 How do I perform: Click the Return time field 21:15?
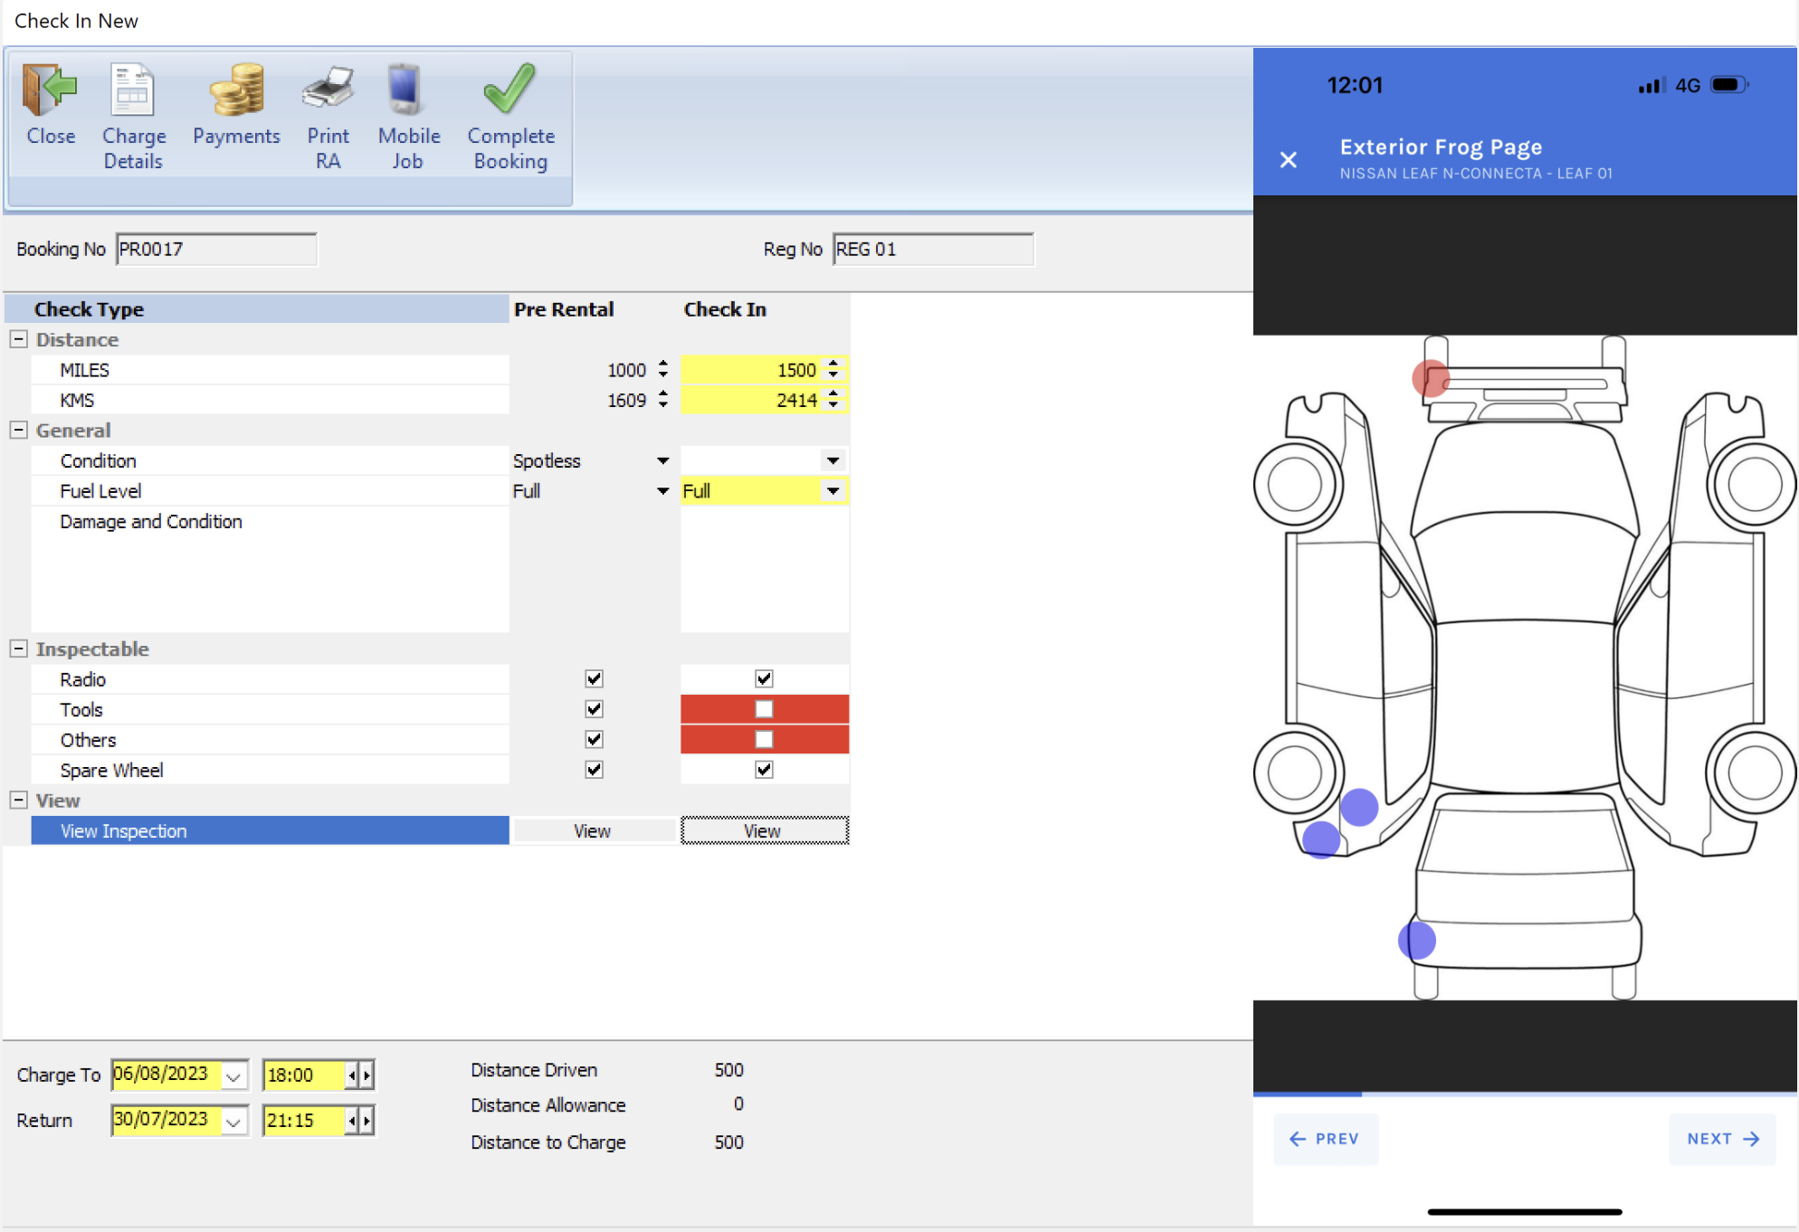304,1121
